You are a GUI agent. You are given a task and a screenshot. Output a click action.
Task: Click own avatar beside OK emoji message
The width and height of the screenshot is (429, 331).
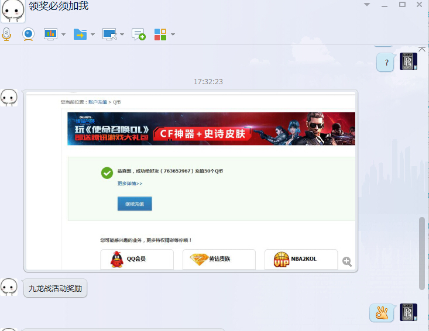click(x=409, y=312)
